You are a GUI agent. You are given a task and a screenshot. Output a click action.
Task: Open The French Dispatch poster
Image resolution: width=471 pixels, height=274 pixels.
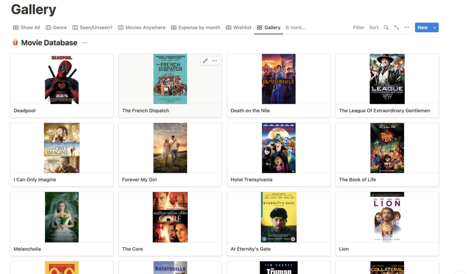tap(170, 79)
